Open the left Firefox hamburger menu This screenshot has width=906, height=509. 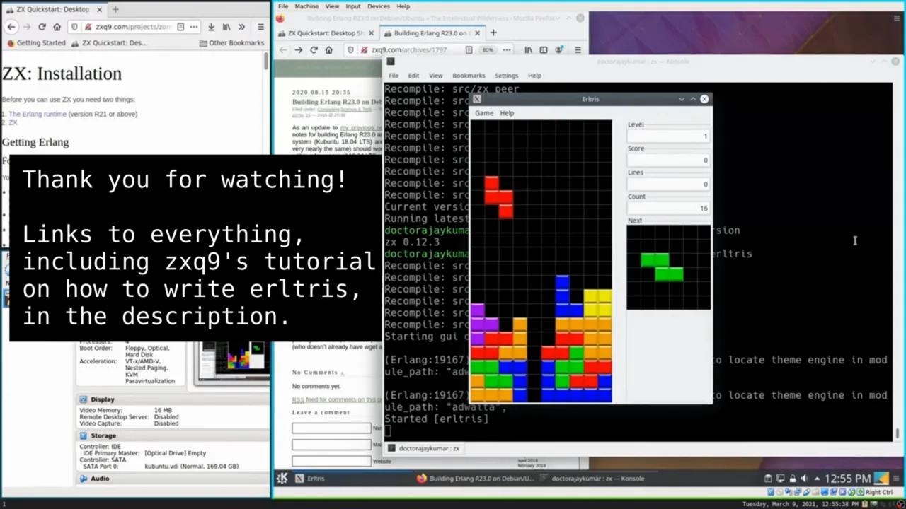[x=260, y=27]
